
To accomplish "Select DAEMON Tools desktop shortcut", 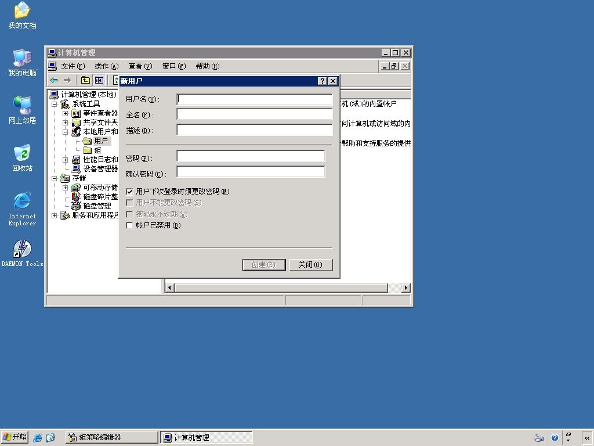I will [22, 253].
